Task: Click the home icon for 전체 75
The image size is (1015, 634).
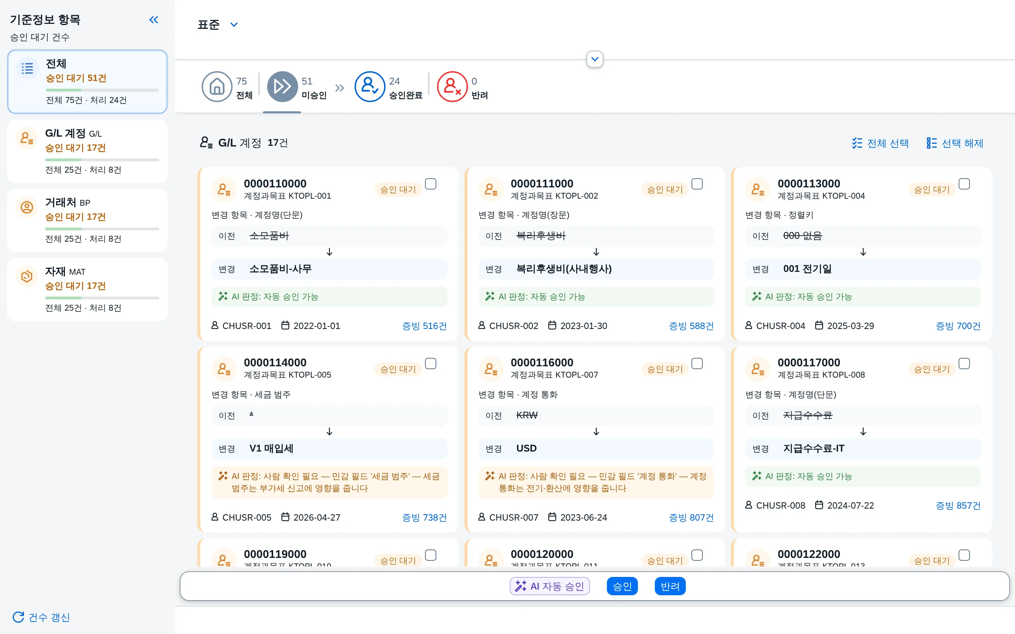Action: [217, 87]
